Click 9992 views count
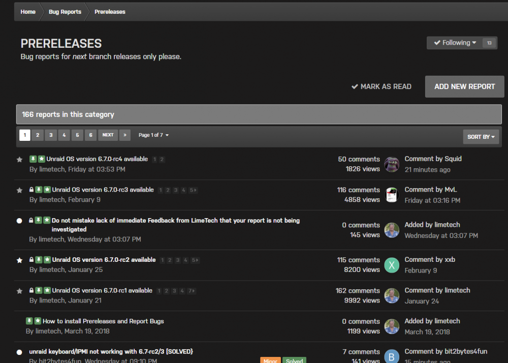This screenshot has width=508, height=363. (362, 300)
